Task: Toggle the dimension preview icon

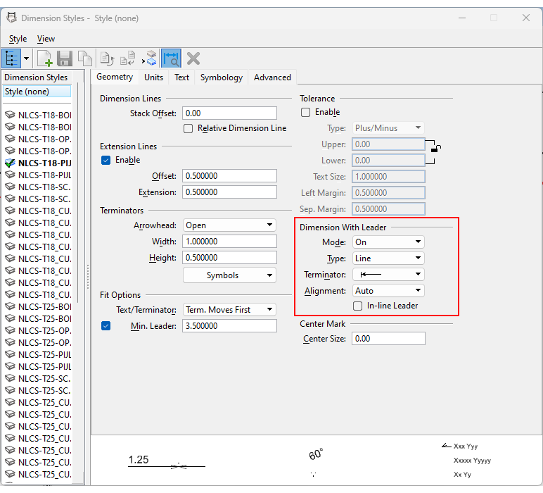Action: 171,58
